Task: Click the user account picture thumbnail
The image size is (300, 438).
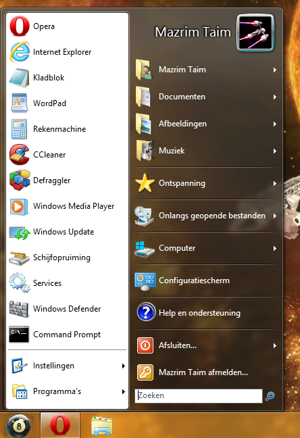Action: (x=255, y=32)
